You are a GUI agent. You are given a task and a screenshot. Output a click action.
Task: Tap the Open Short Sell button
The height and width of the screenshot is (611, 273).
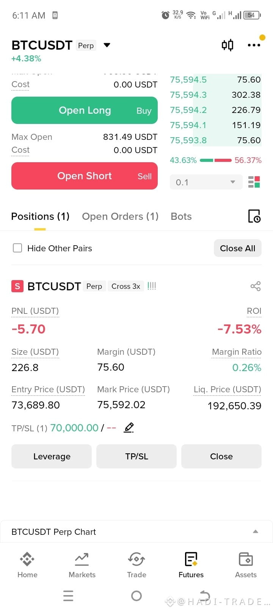[x=85, y=176]
